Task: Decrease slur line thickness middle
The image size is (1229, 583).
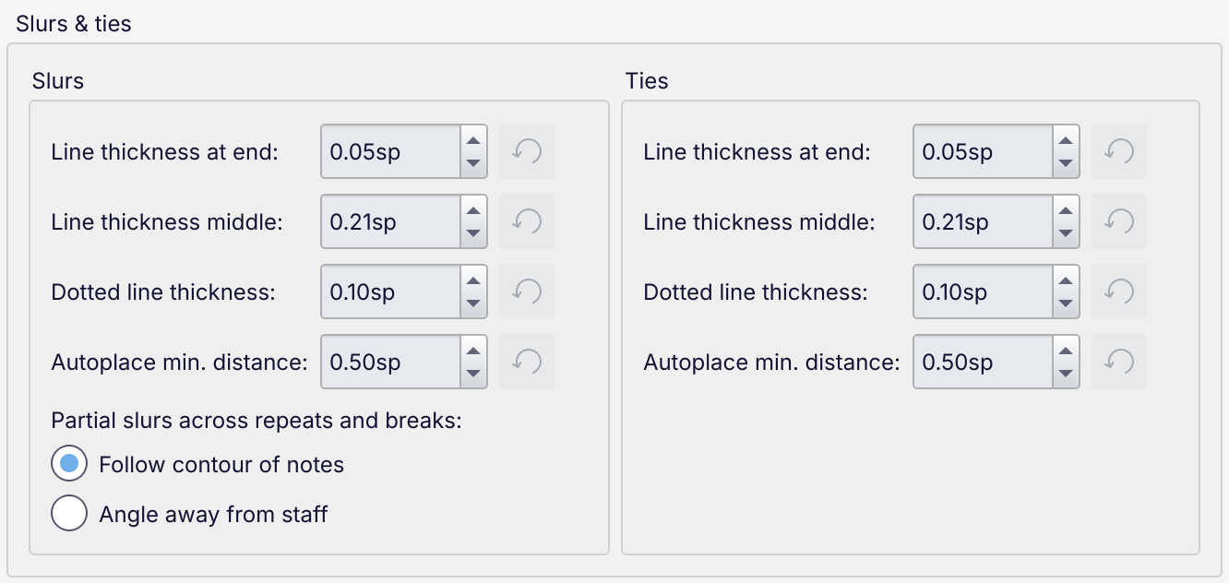Action: point(473,233)
